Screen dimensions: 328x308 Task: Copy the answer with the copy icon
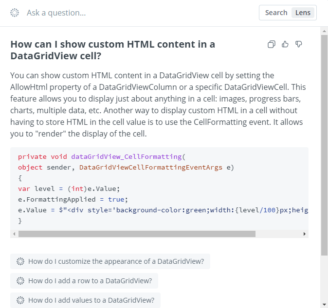272,44
